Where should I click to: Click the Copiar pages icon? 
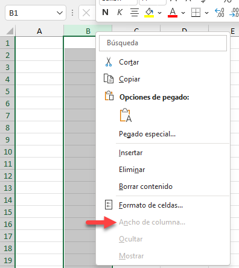coord(109,78)
